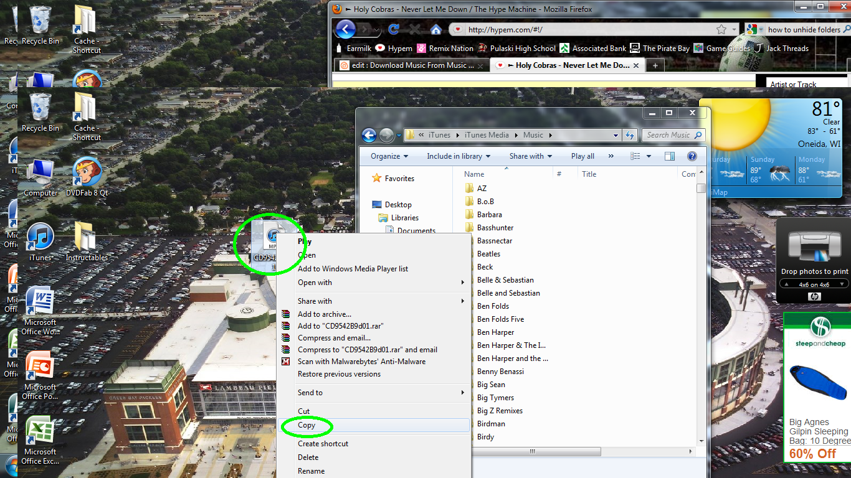Image resolution: width=851 pixels, height=478 pixels.
Task: Open the Share with dropdown in Explorer toolbar
Action: pos(531,156)
